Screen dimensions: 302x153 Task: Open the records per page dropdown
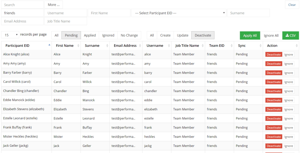pyautogui.click(x=10, y=35)
